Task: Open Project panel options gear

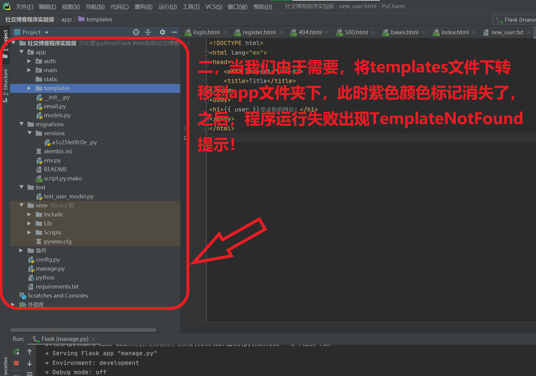Action: tap(162, 32)
